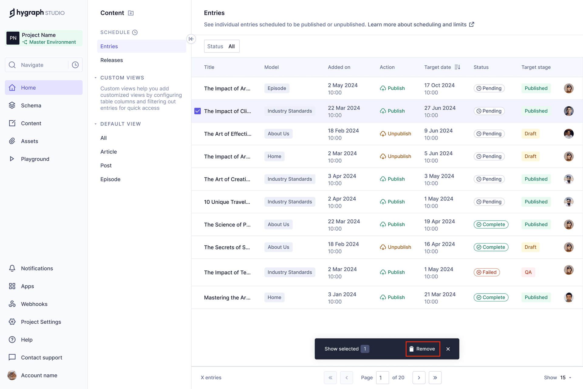Click Draft stage on The Art of Effecti... row
This screenshot has width=583, height=389.
530,134
